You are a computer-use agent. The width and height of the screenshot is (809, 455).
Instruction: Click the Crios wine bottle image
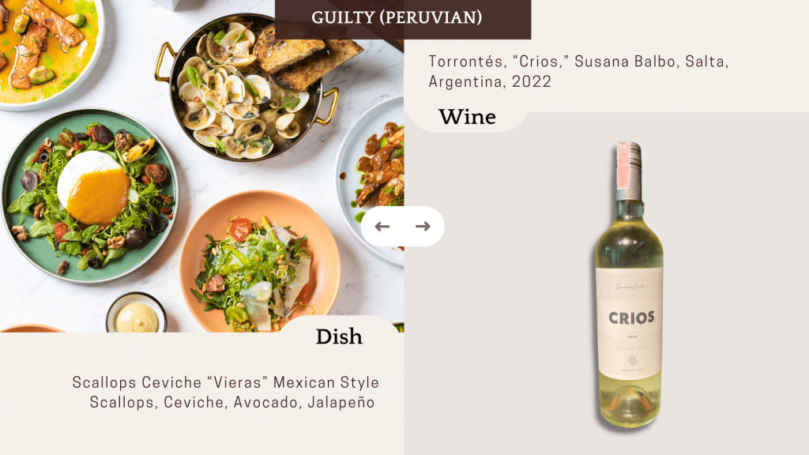tap(630, 284)
